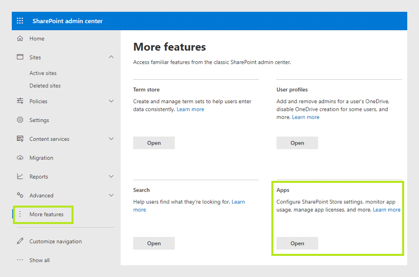
Task: Click Show all navigation items
Action: 39,260
